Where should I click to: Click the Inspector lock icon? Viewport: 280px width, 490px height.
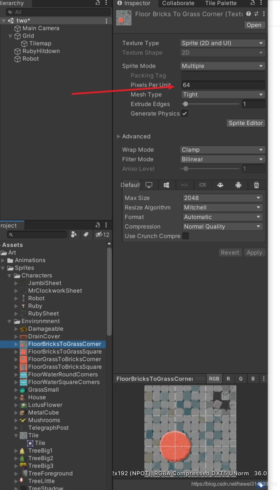(253, 3)
